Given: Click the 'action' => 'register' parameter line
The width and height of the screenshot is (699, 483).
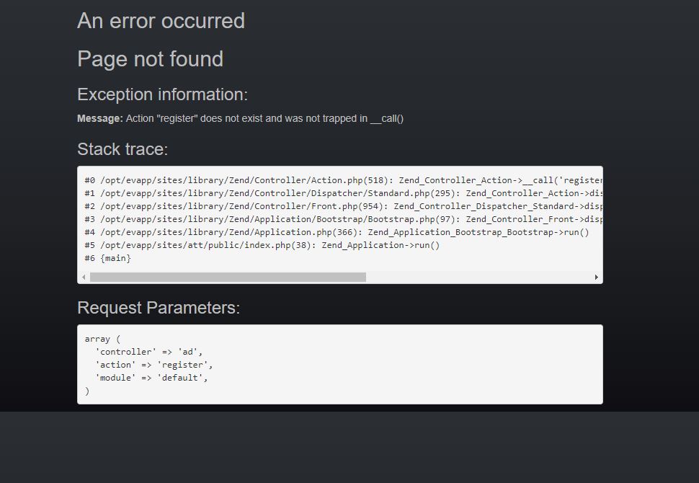Looking at the screenshot, I should click(x=154, y=365).
